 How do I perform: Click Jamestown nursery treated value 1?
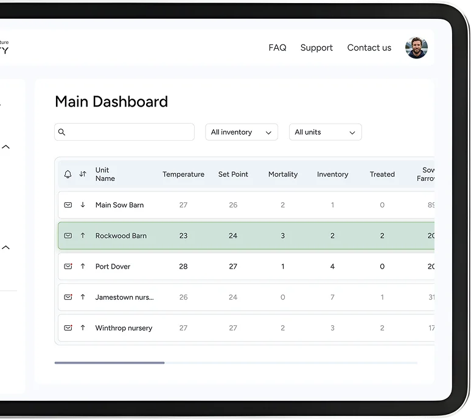[x=382, y=297]
